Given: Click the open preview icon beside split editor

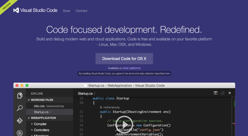Looking at the screenshot, I should [223, 93].
